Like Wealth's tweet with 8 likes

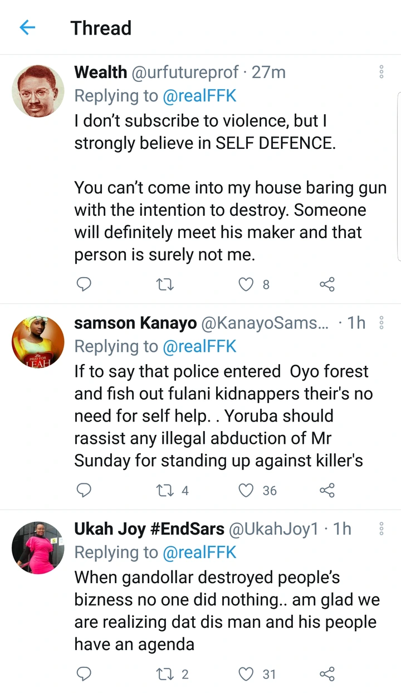[x=246, y=285]
